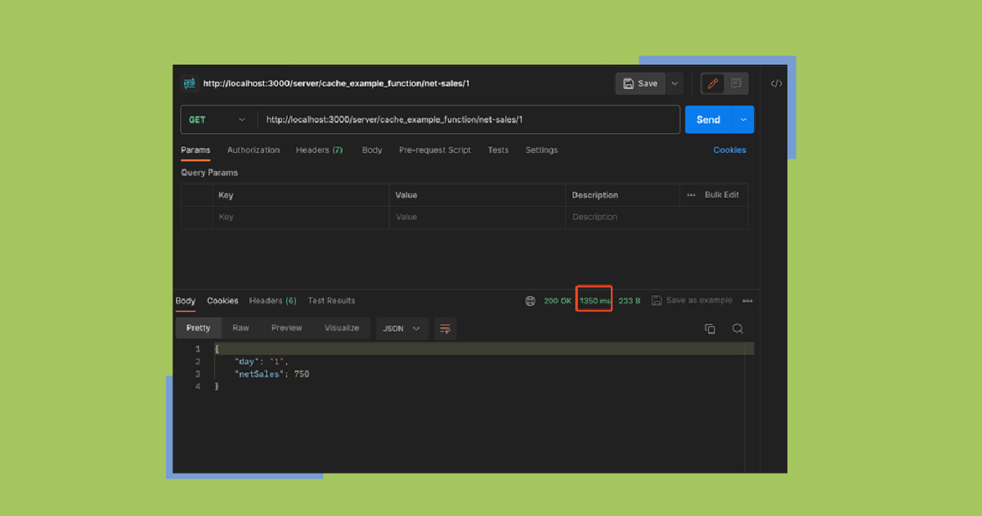
Task: Open the three-dot options beside Bulk Edit
Action: pos(691,195)
